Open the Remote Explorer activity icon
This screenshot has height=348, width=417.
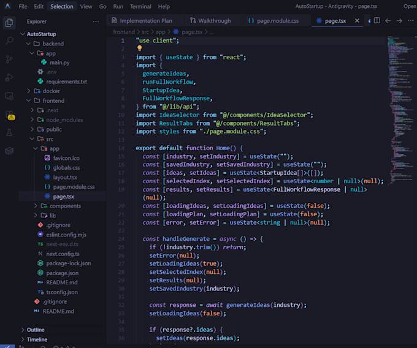coord(9,96)
